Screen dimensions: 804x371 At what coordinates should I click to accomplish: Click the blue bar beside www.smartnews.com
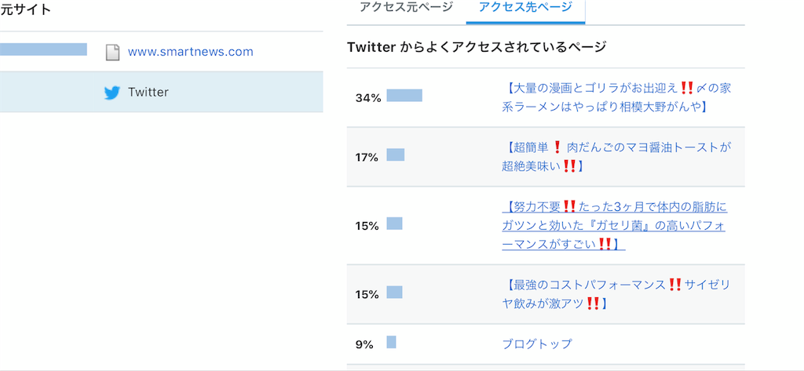coord(44,49)
